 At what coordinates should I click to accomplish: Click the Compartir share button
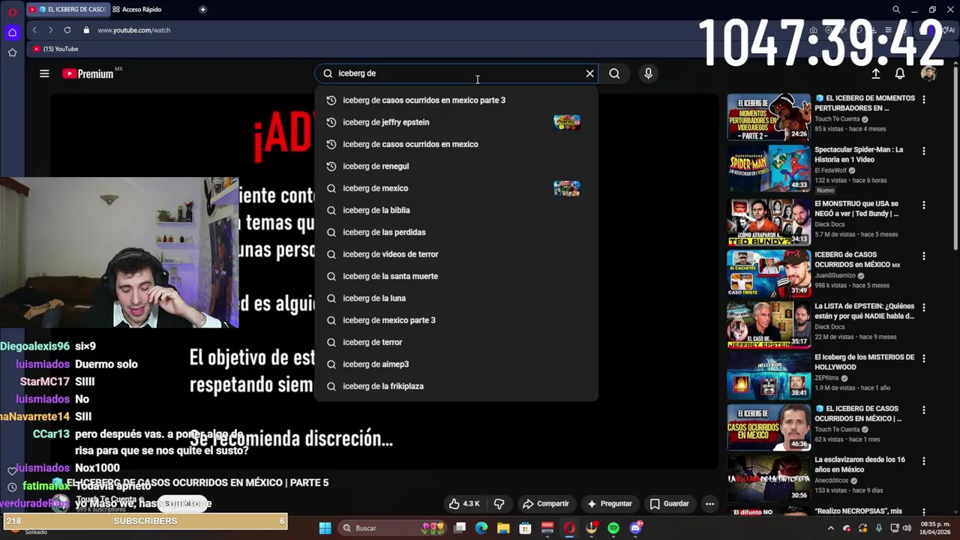coord(546,504)
